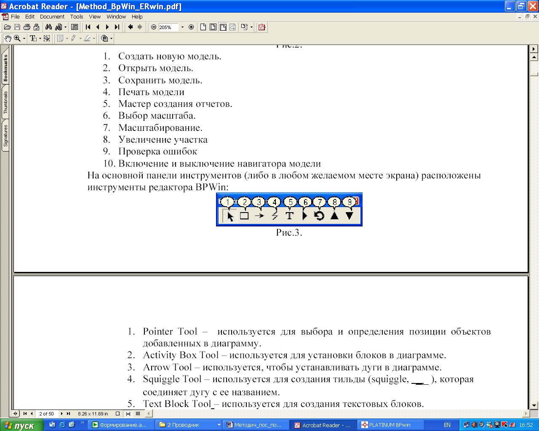
Task: Open Zoom tool dropdown arrow
Action: click(24, 38)
